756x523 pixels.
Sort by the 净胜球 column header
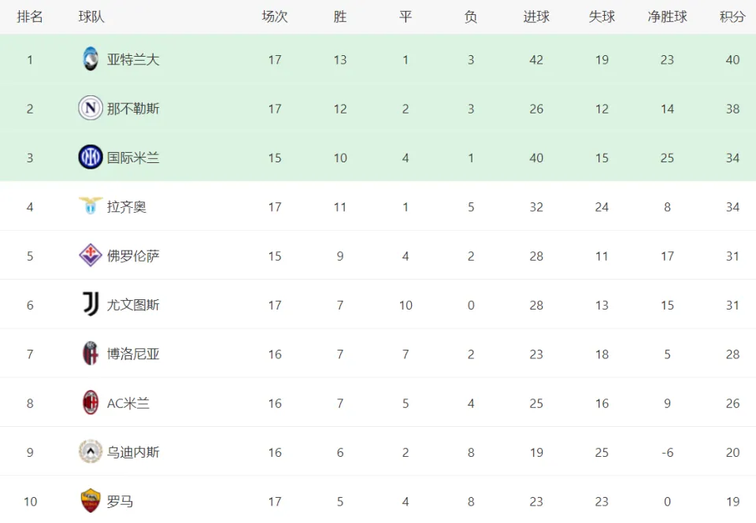click(x=667, y=17)
